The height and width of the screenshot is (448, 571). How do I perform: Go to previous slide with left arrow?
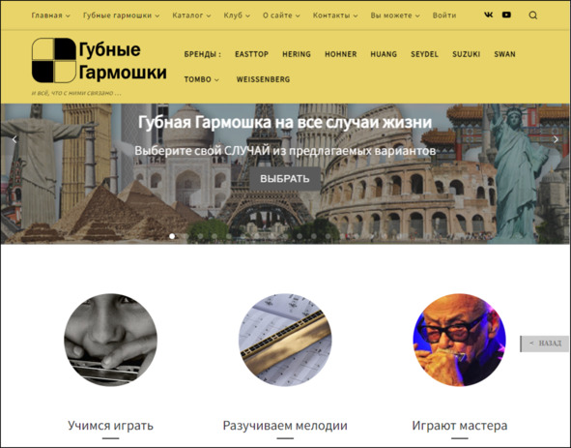(14, 139)
